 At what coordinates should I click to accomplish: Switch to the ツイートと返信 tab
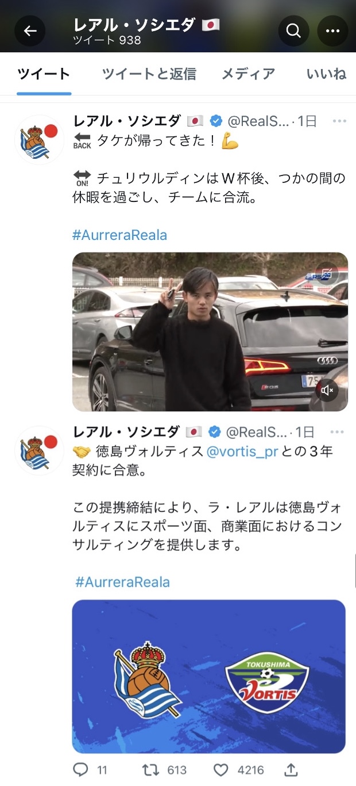149,74
